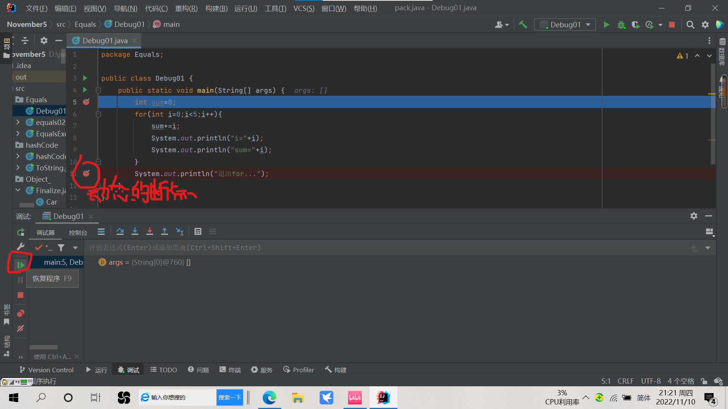This screenshot has height=409, width=728.
Task: Toggle breakpoint on line 11
Action: coord(86,173)
